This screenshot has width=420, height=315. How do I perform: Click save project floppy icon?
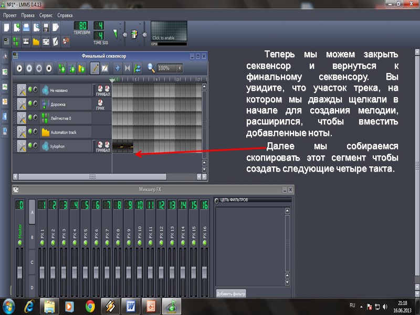[x=46, y=27]
